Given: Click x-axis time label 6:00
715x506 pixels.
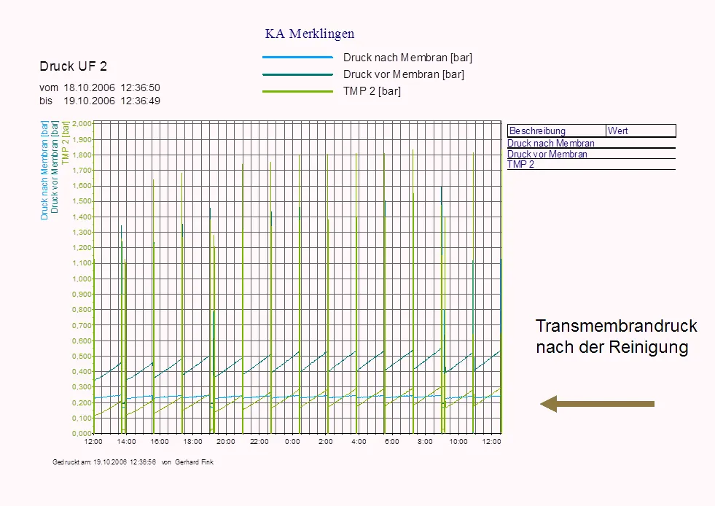Looking at the screenshot, I should click(x=391, y=442).
